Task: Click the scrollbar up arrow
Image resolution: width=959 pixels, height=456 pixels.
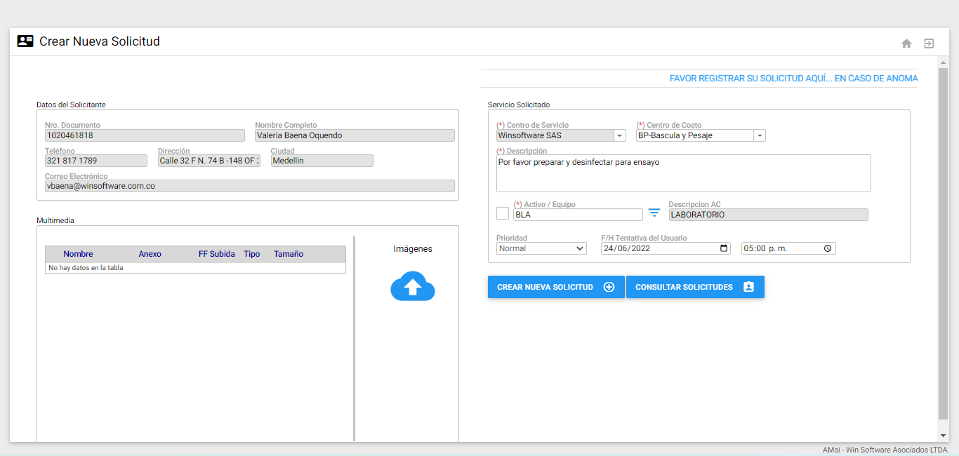Action: [943, 62]
